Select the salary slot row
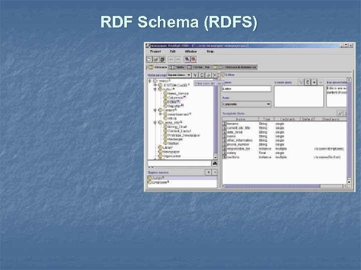This screenshot has height=270, width=361. [284, 153]
